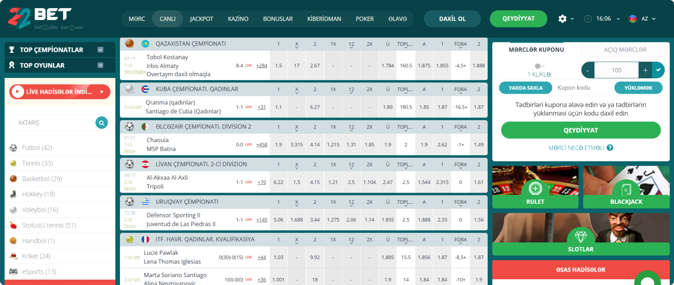674x285 pixels.
Task: Select the eSports gamepad icon
Action: tap(13, 272)
